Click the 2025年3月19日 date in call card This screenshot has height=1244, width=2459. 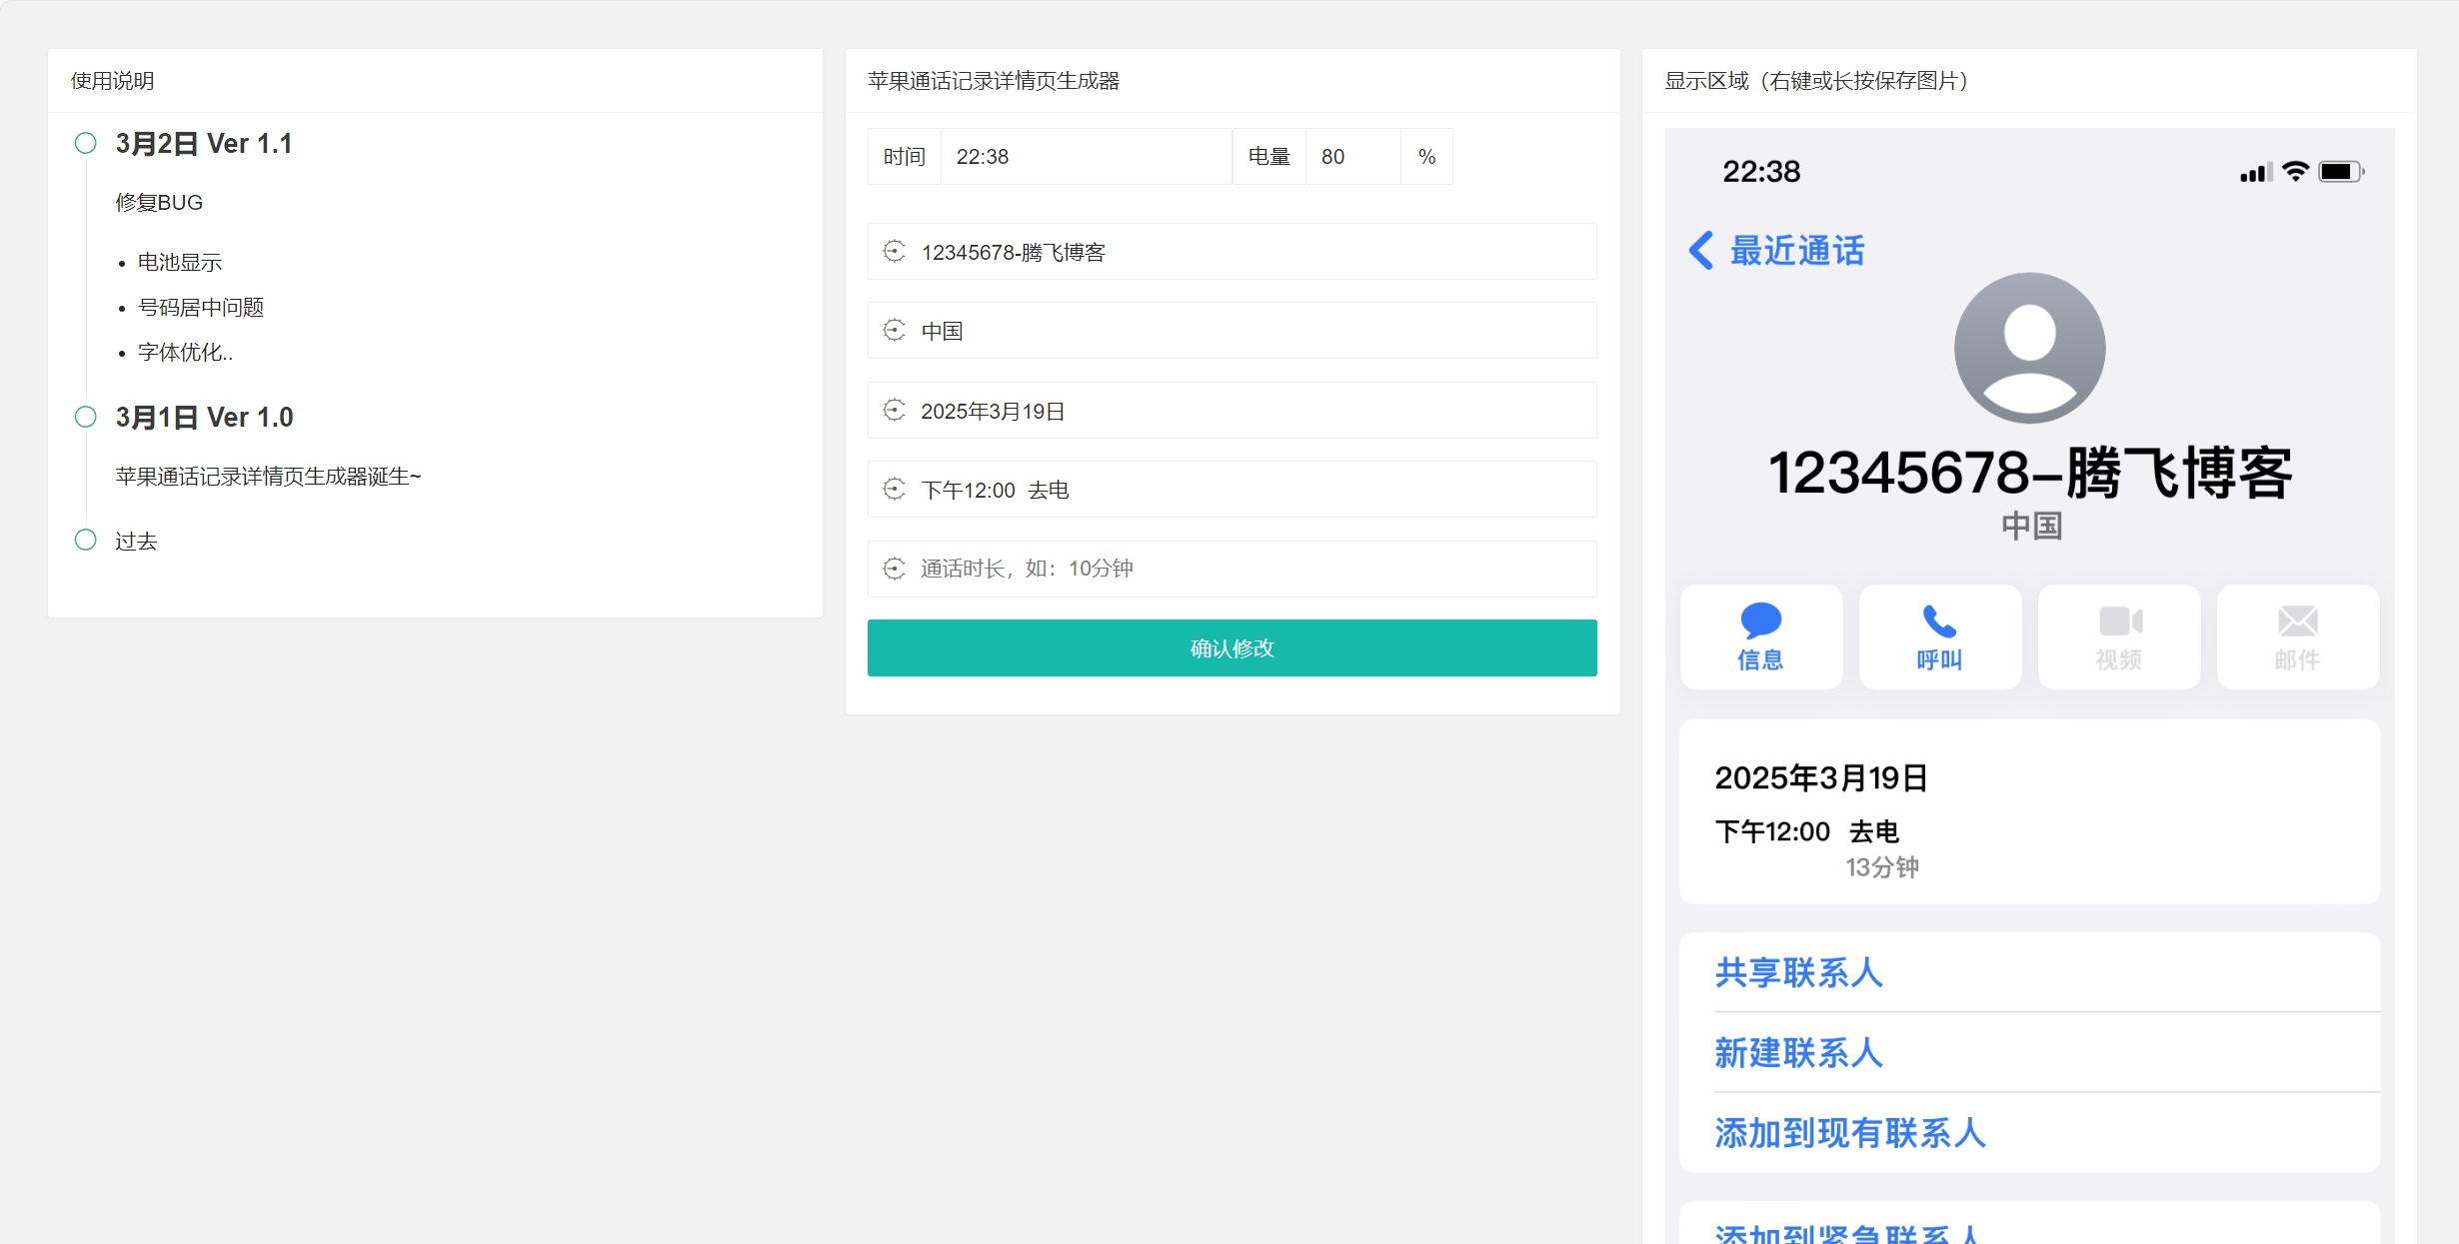coord(1821,778)
